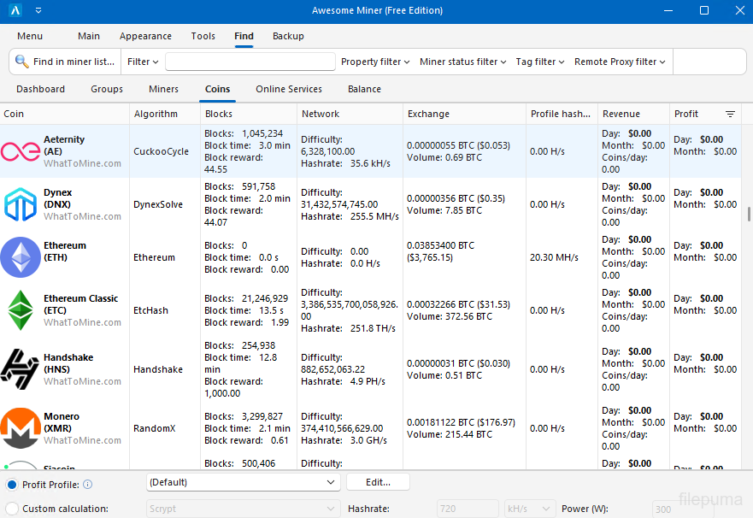
Task: Select the Custom calculation radio button
Action: pos(12,509)
